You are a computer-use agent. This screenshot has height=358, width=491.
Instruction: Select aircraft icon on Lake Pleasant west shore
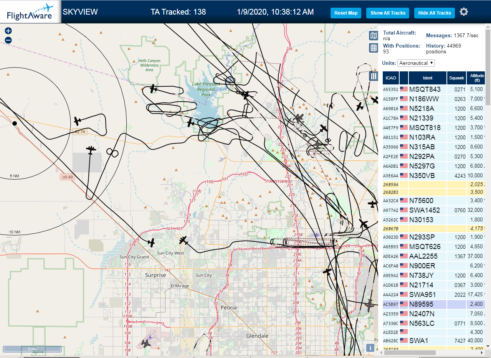point(190,123)
